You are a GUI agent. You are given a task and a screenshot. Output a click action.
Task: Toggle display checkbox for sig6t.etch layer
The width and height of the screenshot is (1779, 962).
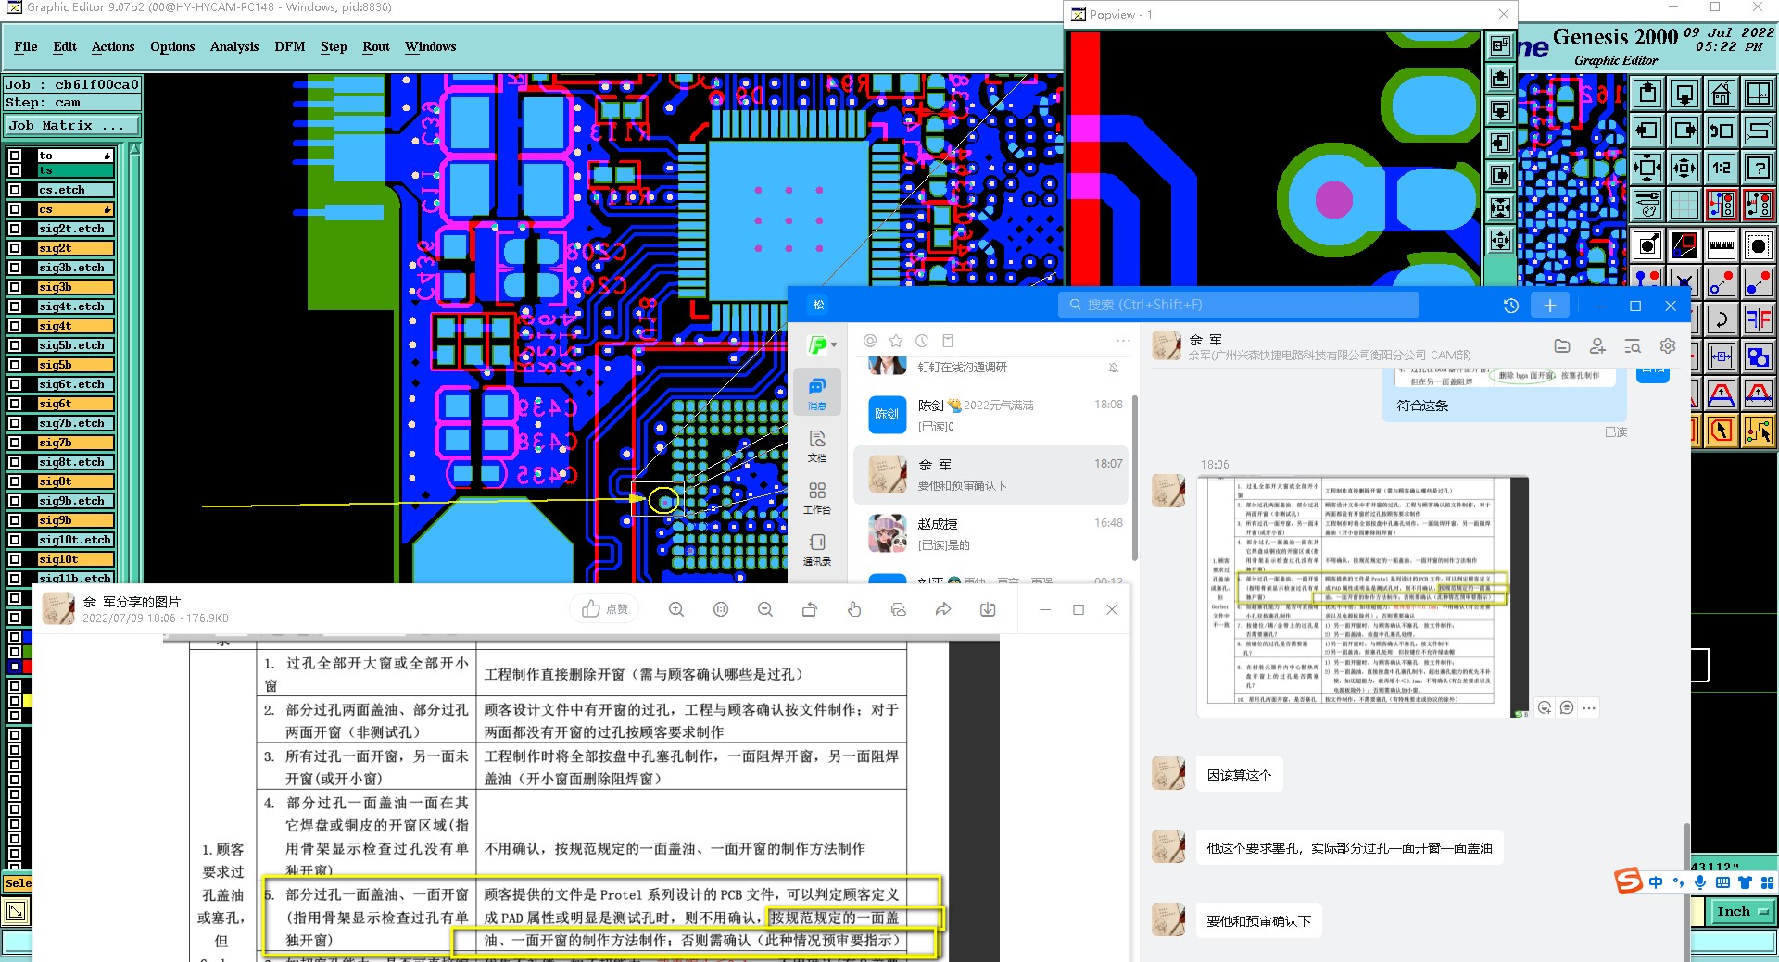[x=15, y=384]
